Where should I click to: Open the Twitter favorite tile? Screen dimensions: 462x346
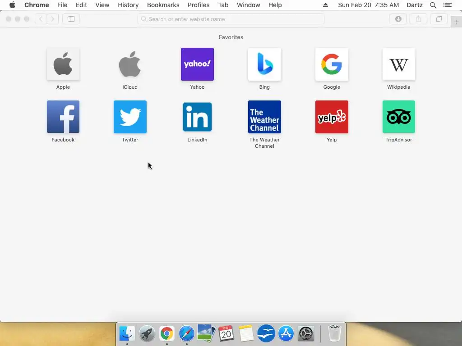pos(130,117)
